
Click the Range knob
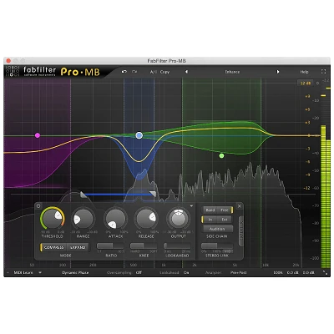click(x=83, y=219)
